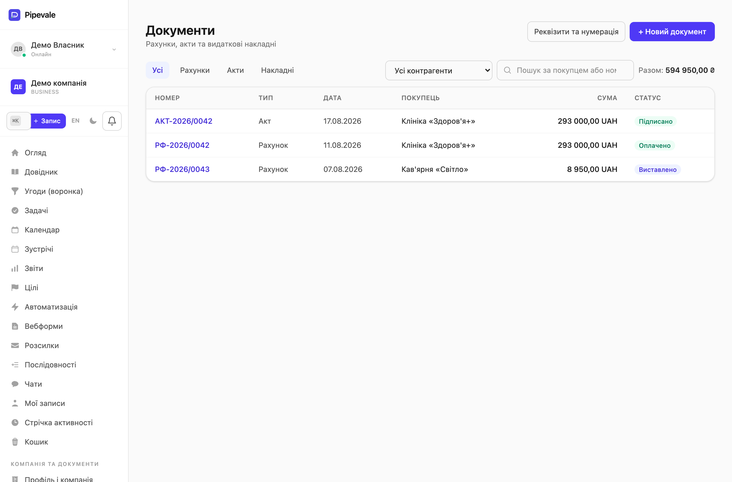Viewport: 732px width, 482px height.
Task: Open document РФ-2026/0042
Action: 182,145
